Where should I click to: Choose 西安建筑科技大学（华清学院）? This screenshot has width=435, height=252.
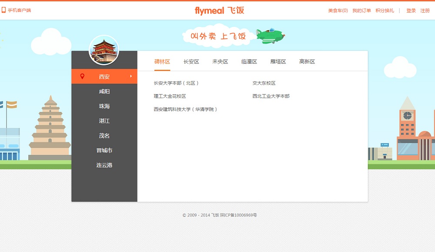tap(185, 109)
